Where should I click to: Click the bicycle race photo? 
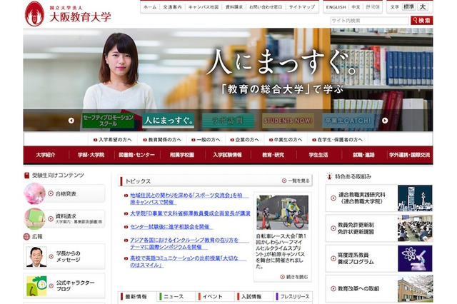tap(283, 212)
